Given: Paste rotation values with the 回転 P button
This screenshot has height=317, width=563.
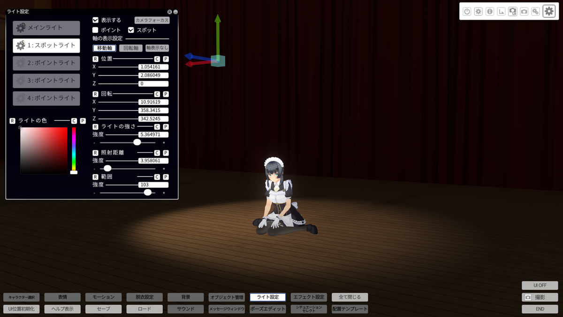Looking at the screenshot, I should [166, 94].
